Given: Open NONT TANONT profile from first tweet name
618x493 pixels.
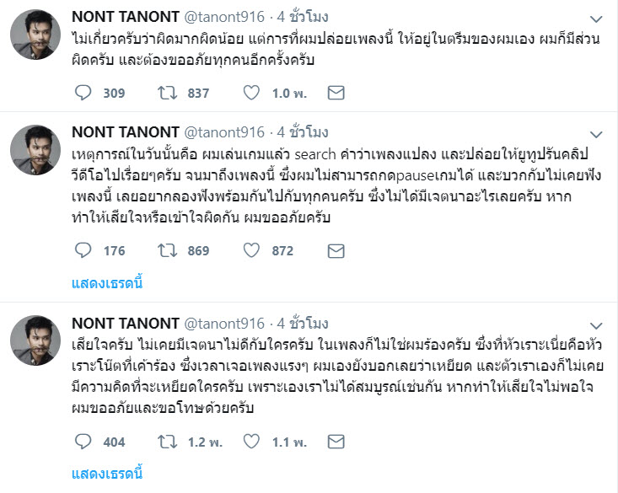Looking at the screenshot, I should pyautogui.click(x=125, y=17).
